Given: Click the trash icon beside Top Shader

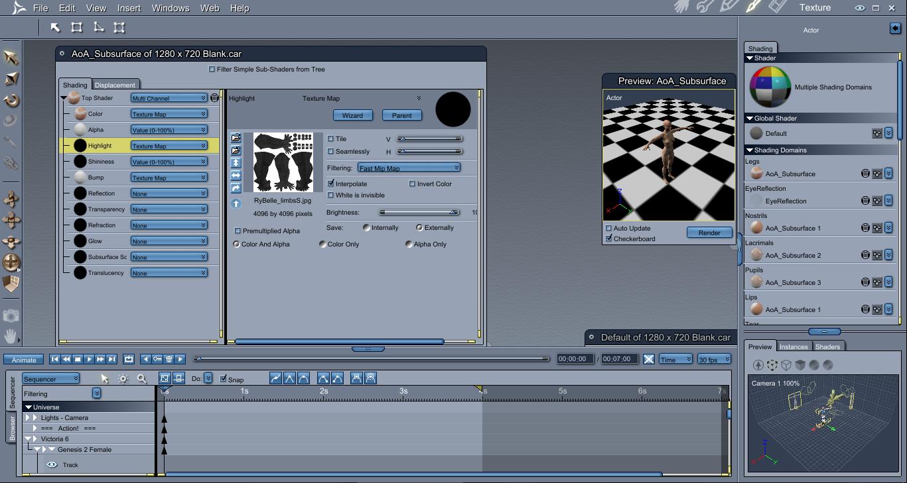Looking at the screenshot, I should coord(214,98).
